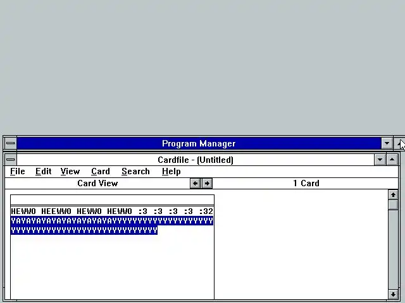The width and height of the screenshot is (405, 303).
Task: Click the HEWWO HEEWWO text line
Action: (112, 211)
